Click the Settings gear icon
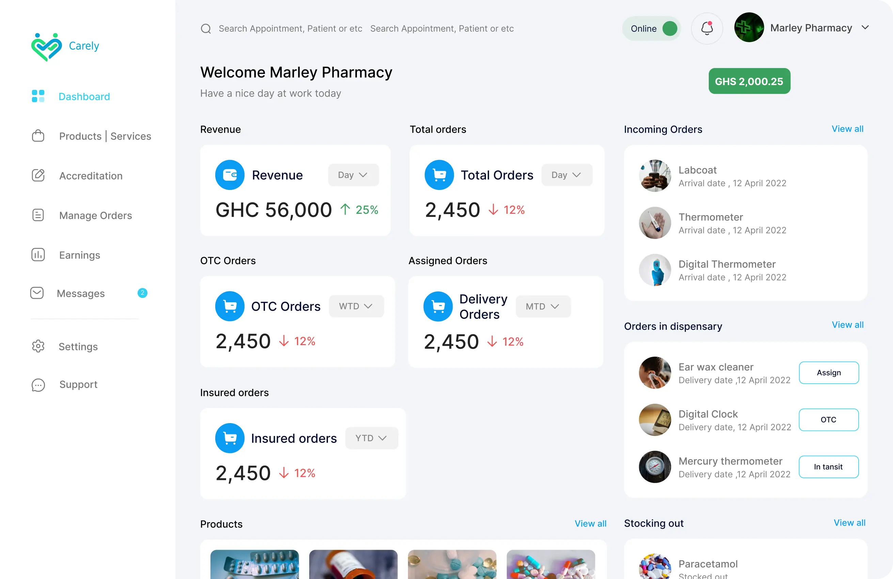The width and height of the screenshot is (893, 579). point(38,346)
